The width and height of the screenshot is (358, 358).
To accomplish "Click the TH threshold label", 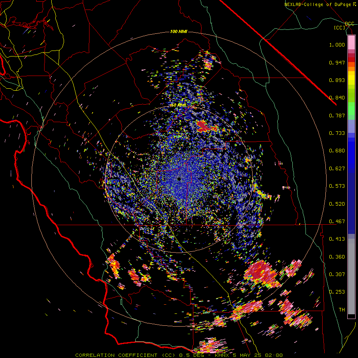I will [342, 310].
